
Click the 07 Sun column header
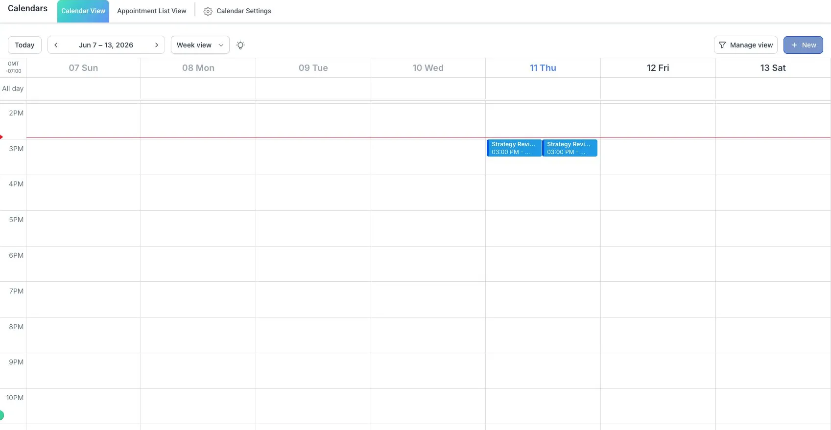[83, 68]
